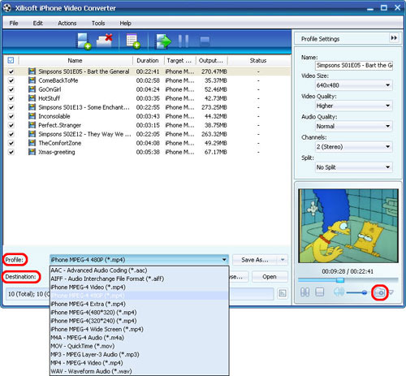Uncheck the Xmas-greeting checkbox
Viewport: 406px width, 376px height.
[11, 152]
